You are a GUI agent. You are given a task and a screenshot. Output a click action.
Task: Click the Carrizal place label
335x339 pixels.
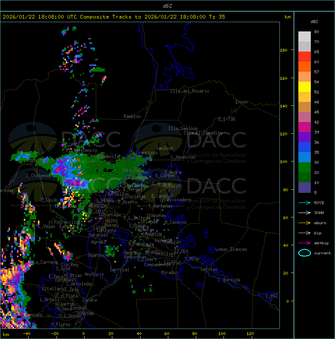pyautogui.click(x=120, y=270)
